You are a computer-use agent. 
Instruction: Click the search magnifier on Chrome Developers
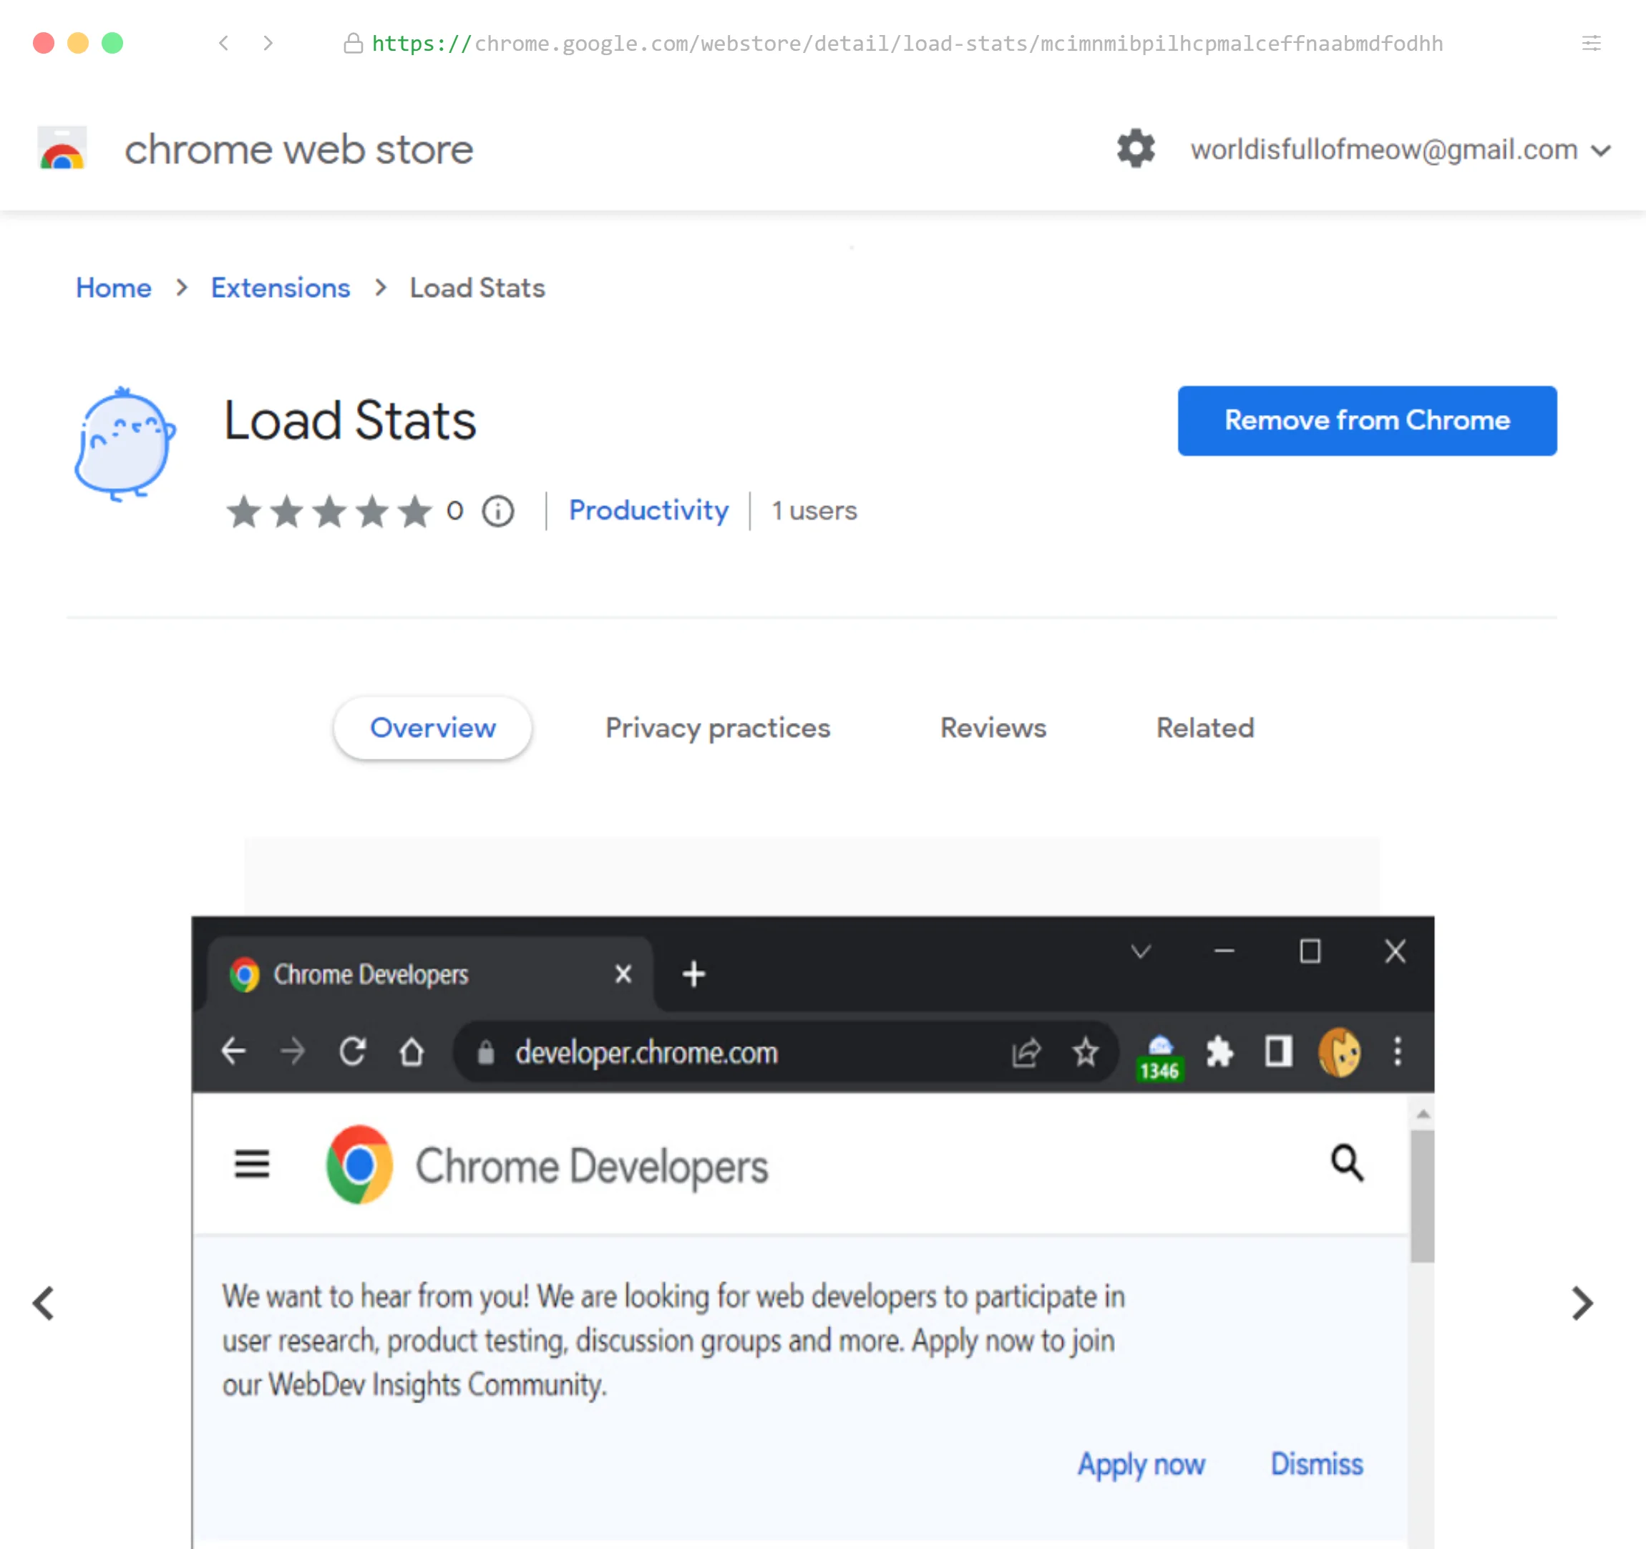point(1346,1163)
